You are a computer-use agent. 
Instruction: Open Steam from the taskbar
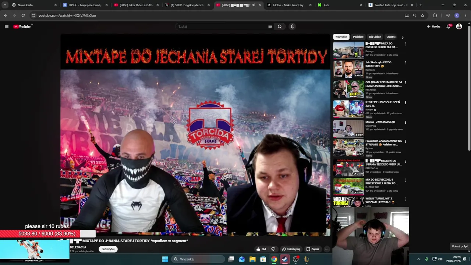(x=285, y=259)
